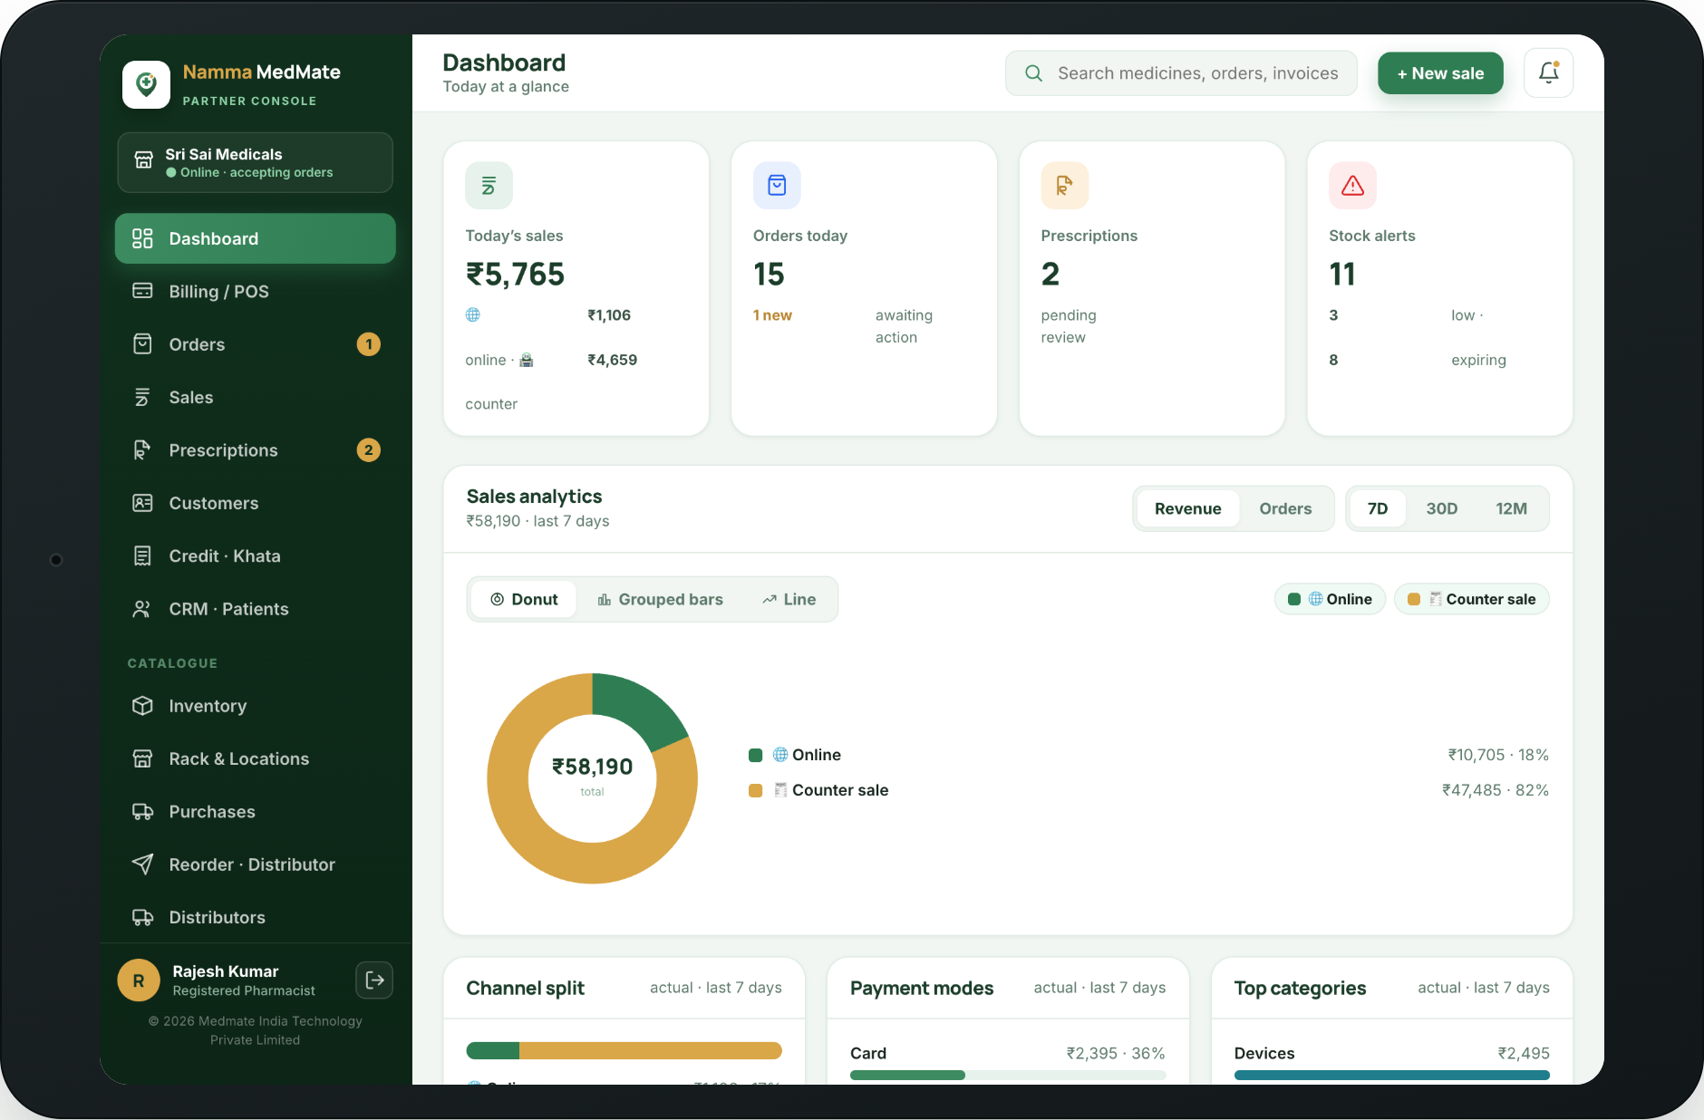Click the Inventory box icon in sidebar
This screenshot has width=1704, height=1120.
click(142, 706)
